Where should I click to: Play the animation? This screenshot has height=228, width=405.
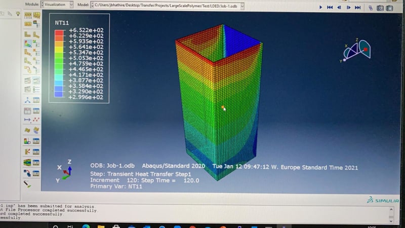coord(320,7)
